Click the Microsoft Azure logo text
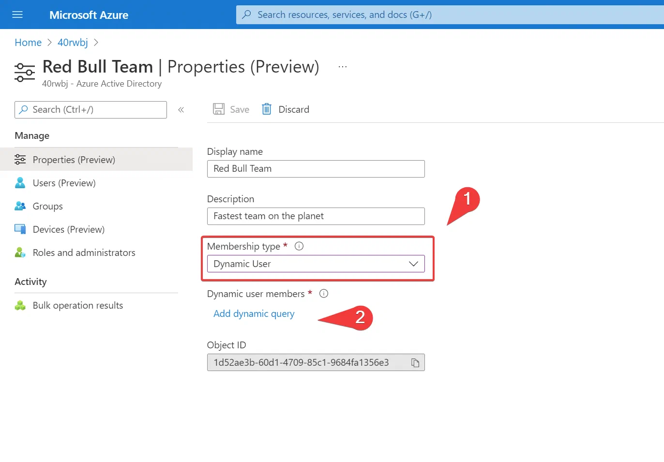This screenshot has height=462, width=664. (89, 15)
